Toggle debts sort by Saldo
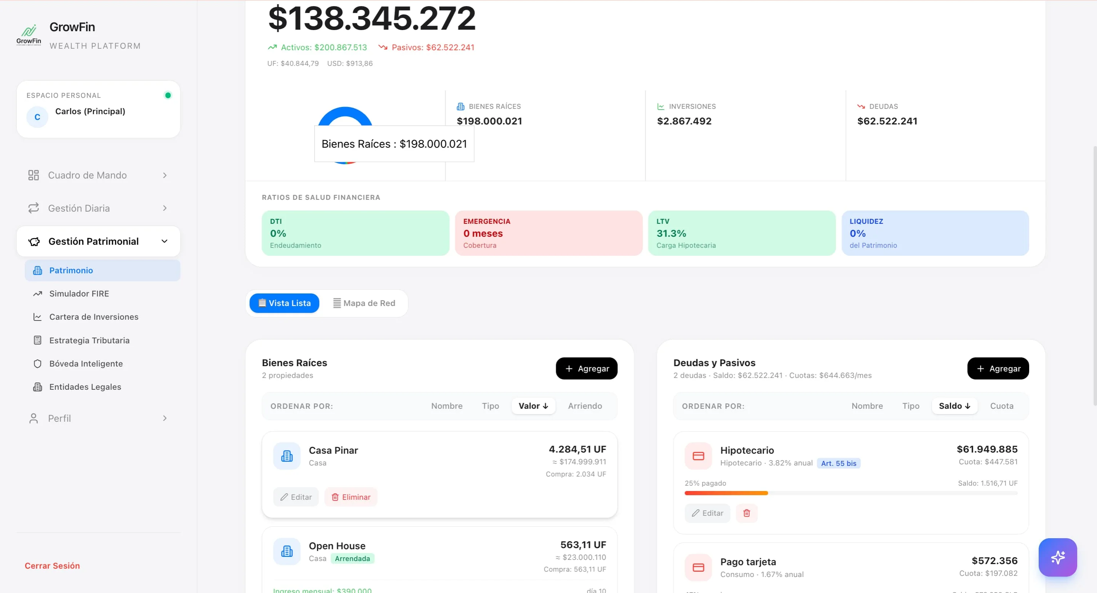Image resolution: width=1097 pixels, height=593 pixels. (x=954, y=406)
